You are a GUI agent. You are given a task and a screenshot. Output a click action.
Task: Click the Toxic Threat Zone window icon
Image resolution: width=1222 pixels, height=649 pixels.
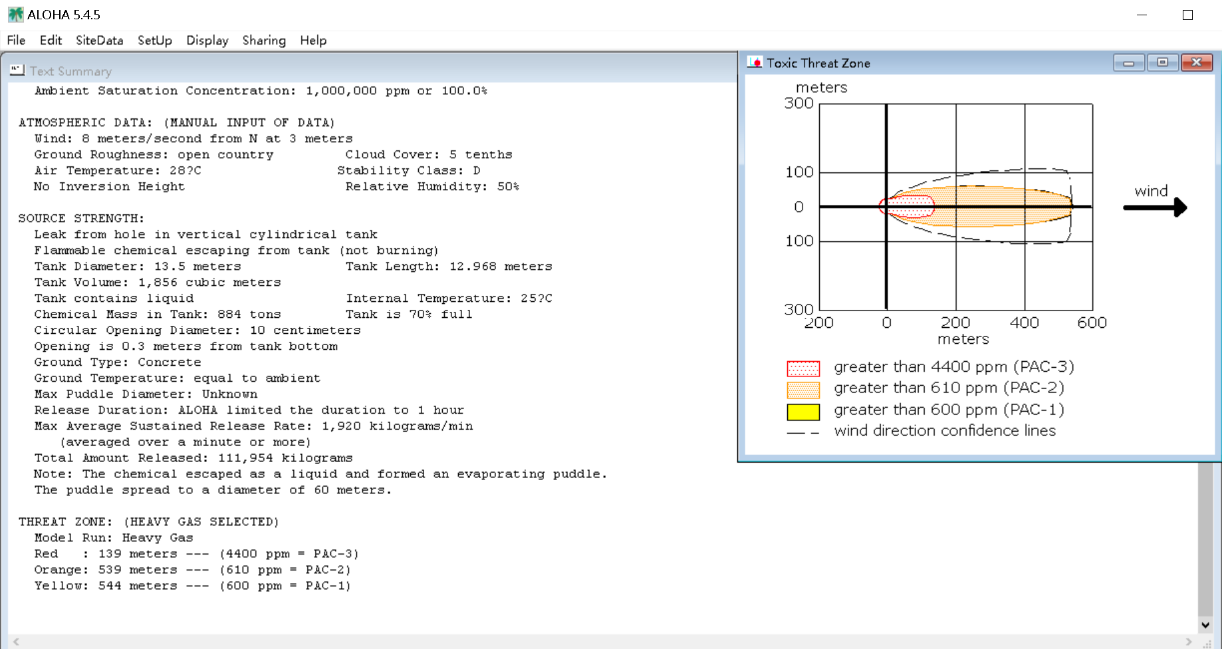click(x=755, y=63)
